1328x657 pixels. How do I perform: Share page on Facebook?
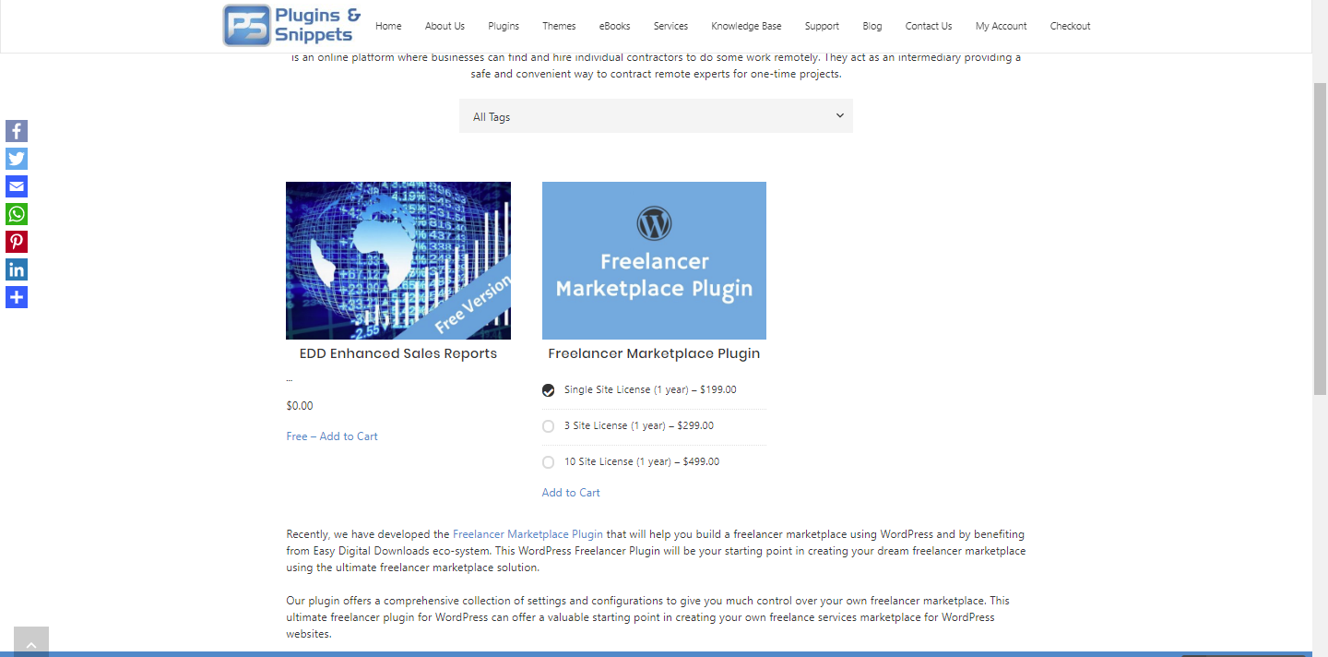(x=17, y=131)
